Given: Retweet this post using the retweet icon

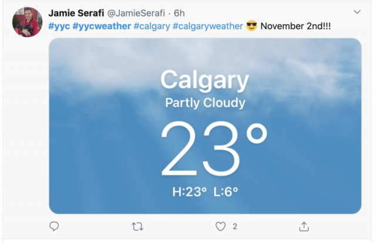Looking at the screenshot, I should click(x=137, y=227).
